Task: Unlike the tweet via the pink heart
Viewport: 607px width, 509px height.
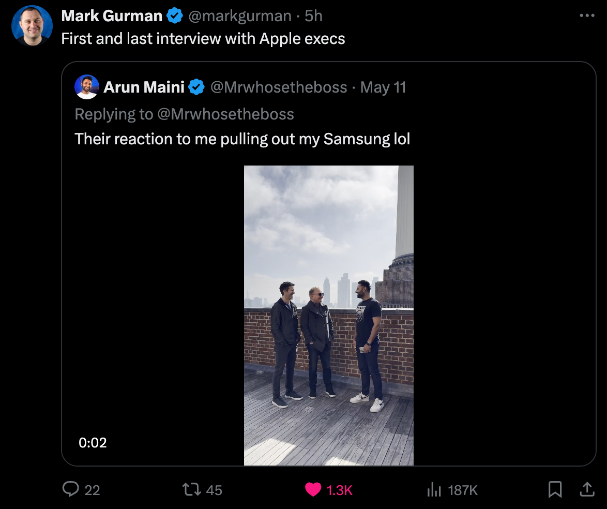Action: [313, 489]
